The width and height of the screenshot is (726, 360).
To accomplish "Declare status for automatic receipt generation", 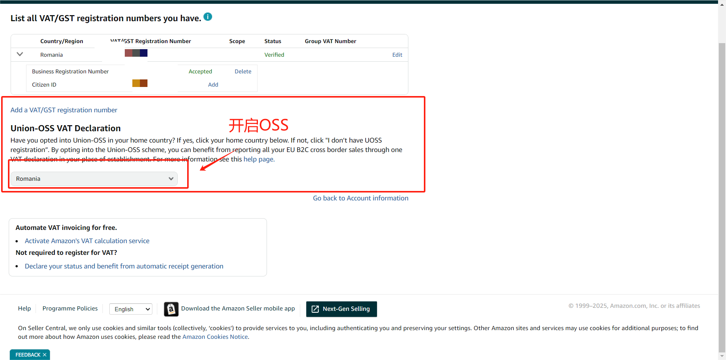I will coord(124,266).
